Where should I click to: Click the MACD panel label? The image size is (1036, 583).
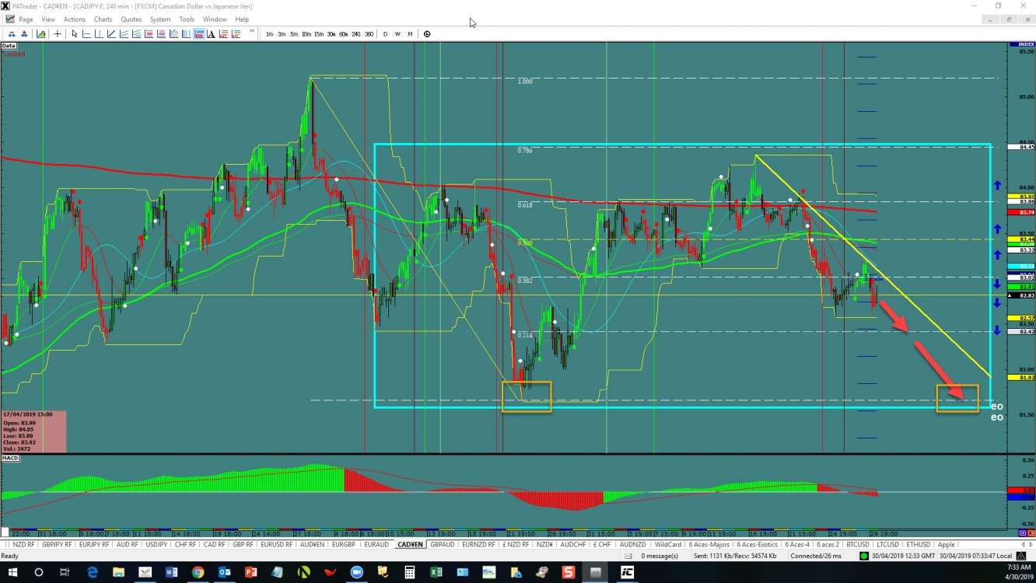(x=10, y=459)
